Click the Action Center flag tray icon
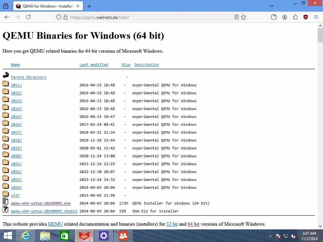The height and width of the screenshot is (242, 323). [x=278, y=236]
